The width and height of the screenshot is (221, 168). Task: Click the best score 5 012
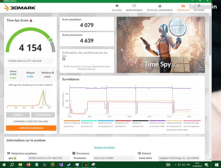[x=47, y=77]
